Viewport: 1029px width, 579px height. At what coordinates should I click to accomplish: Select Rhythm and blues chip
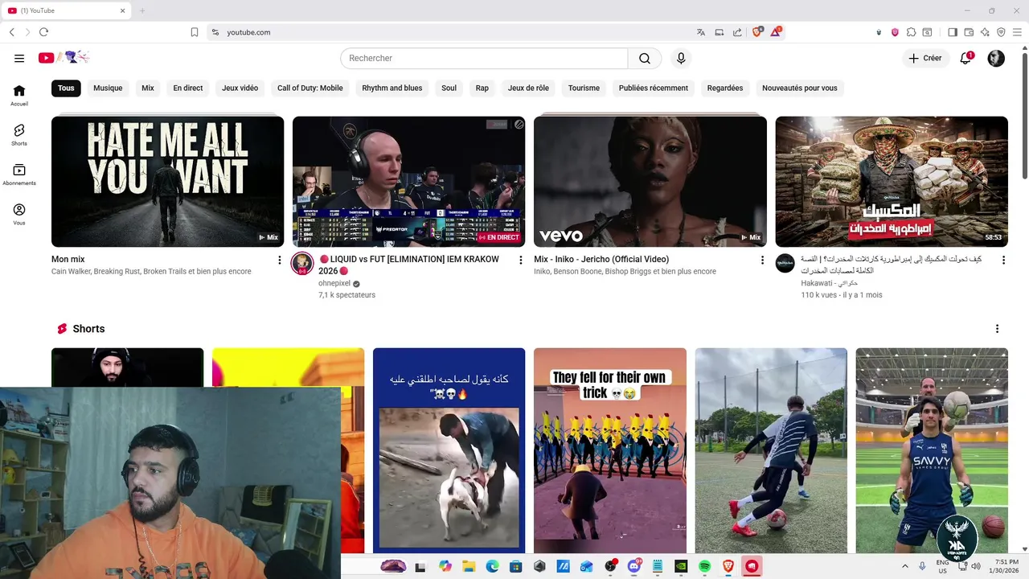pyautogui.click(x=392, y=88)
